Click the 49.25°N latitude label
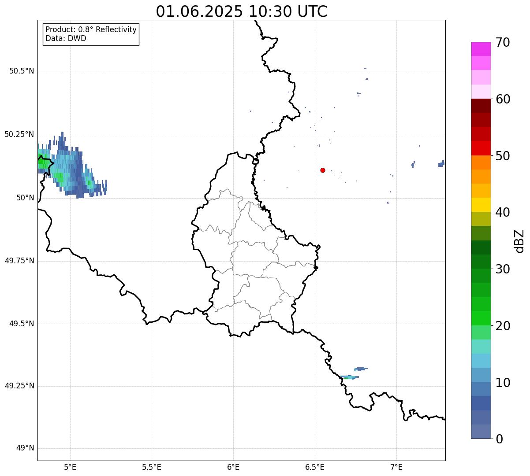Viewport: 530px width, 476px height. point(19,386)
